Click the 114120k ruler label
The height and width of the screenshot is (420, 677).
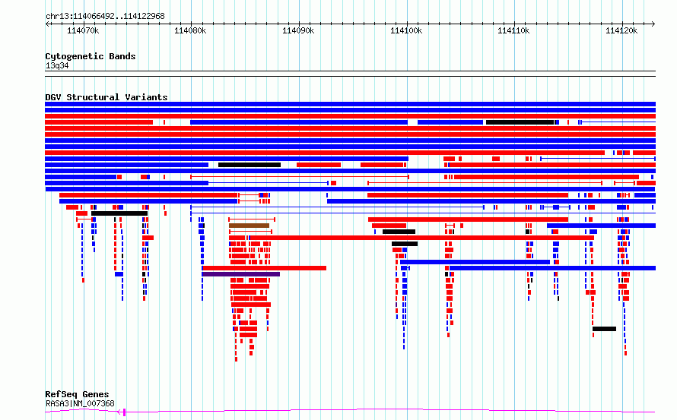click(x=621, y=30)
